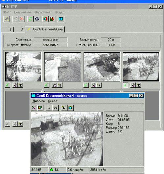The width and height of the screenshot is (164, 174).
Task: Click the disconnect icon with red cross
Action: [x=22, y=19]
